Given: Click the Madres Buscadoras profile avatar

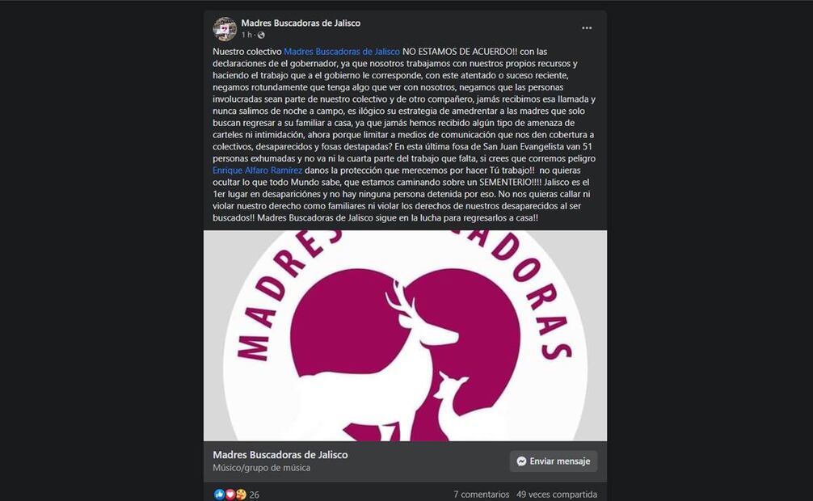Looking at the screenshot, I should coord(225,29).
